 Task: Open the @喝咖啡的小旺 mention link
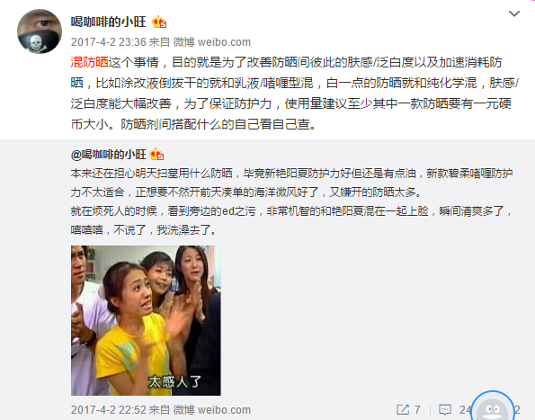(109, 155)
